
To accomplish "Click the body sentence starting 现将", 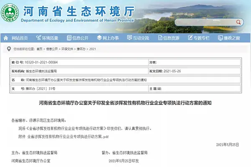I will tap(85, 129).
